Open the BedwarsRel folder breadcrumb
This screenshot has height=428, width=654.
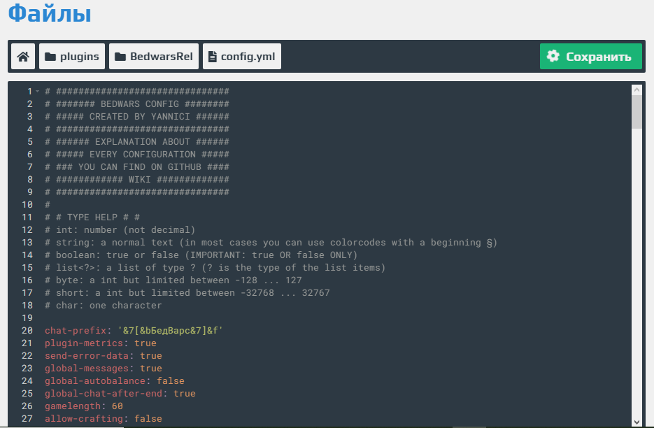tap(153, 57)
